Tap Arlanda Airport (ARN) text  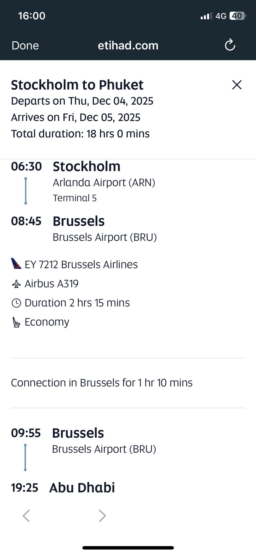[104, 183]
